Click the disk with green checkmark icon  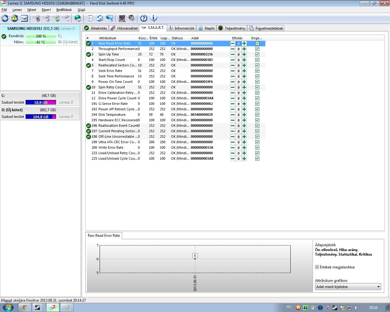coord(56,18)
